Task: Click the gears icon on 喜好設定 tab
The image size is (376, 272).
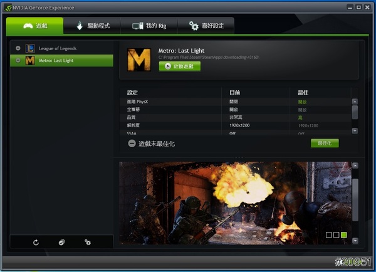Action: point(194,26)
